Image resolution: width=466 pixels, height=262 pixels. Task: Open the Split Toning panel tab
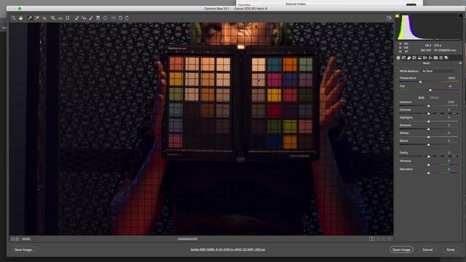click(419, 57)
